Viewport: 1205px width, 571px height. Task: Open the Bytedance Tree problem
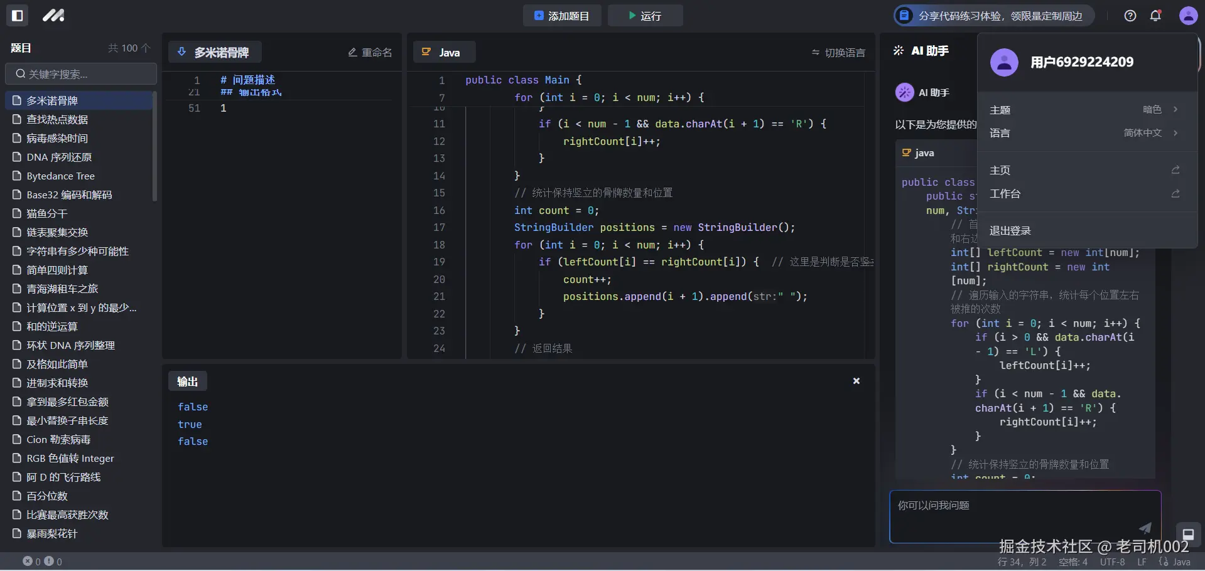pyautogui.click(x=79, y=176)
